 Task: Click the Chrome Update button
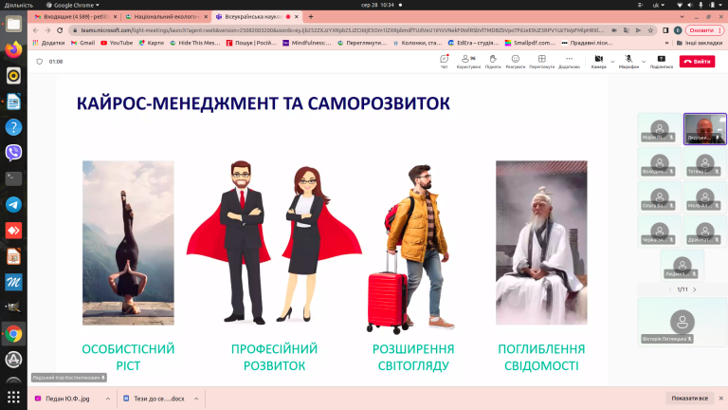(700, 29)
